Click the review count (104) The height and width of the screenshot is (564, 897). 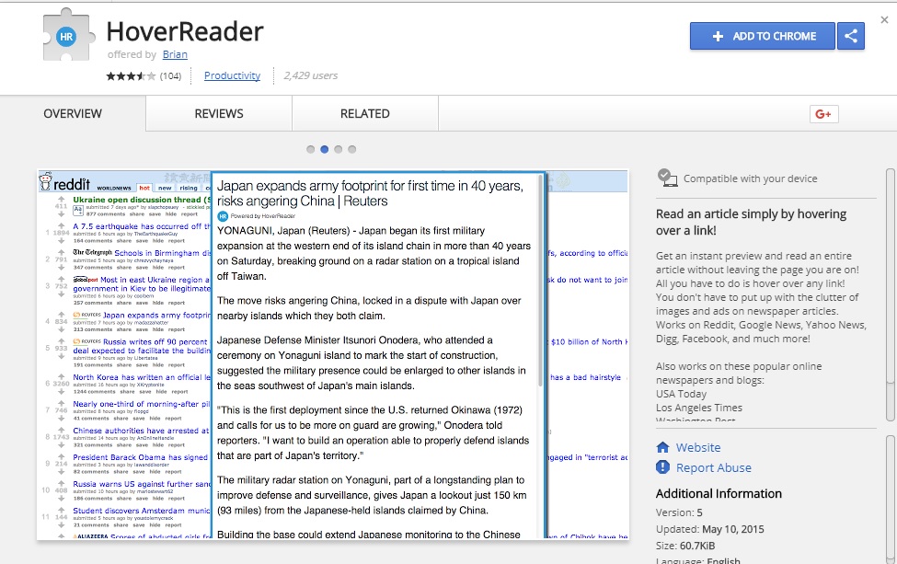170,75
